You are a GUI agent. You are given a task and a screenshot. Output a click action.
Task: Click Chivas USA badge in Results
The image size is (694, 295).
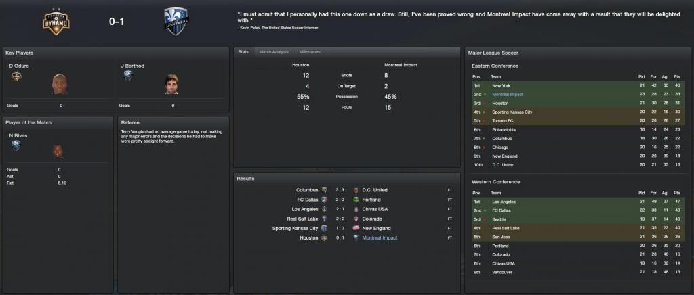355,210
